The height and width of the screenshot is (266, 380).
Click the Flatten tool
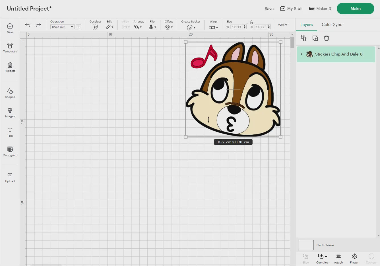(355, 258)
